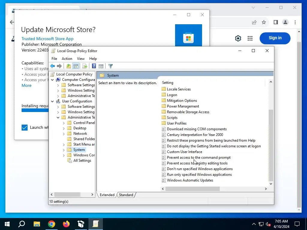Select Shared Folders tree item
The width and height of the screenshot is (307, 230).
84,139
